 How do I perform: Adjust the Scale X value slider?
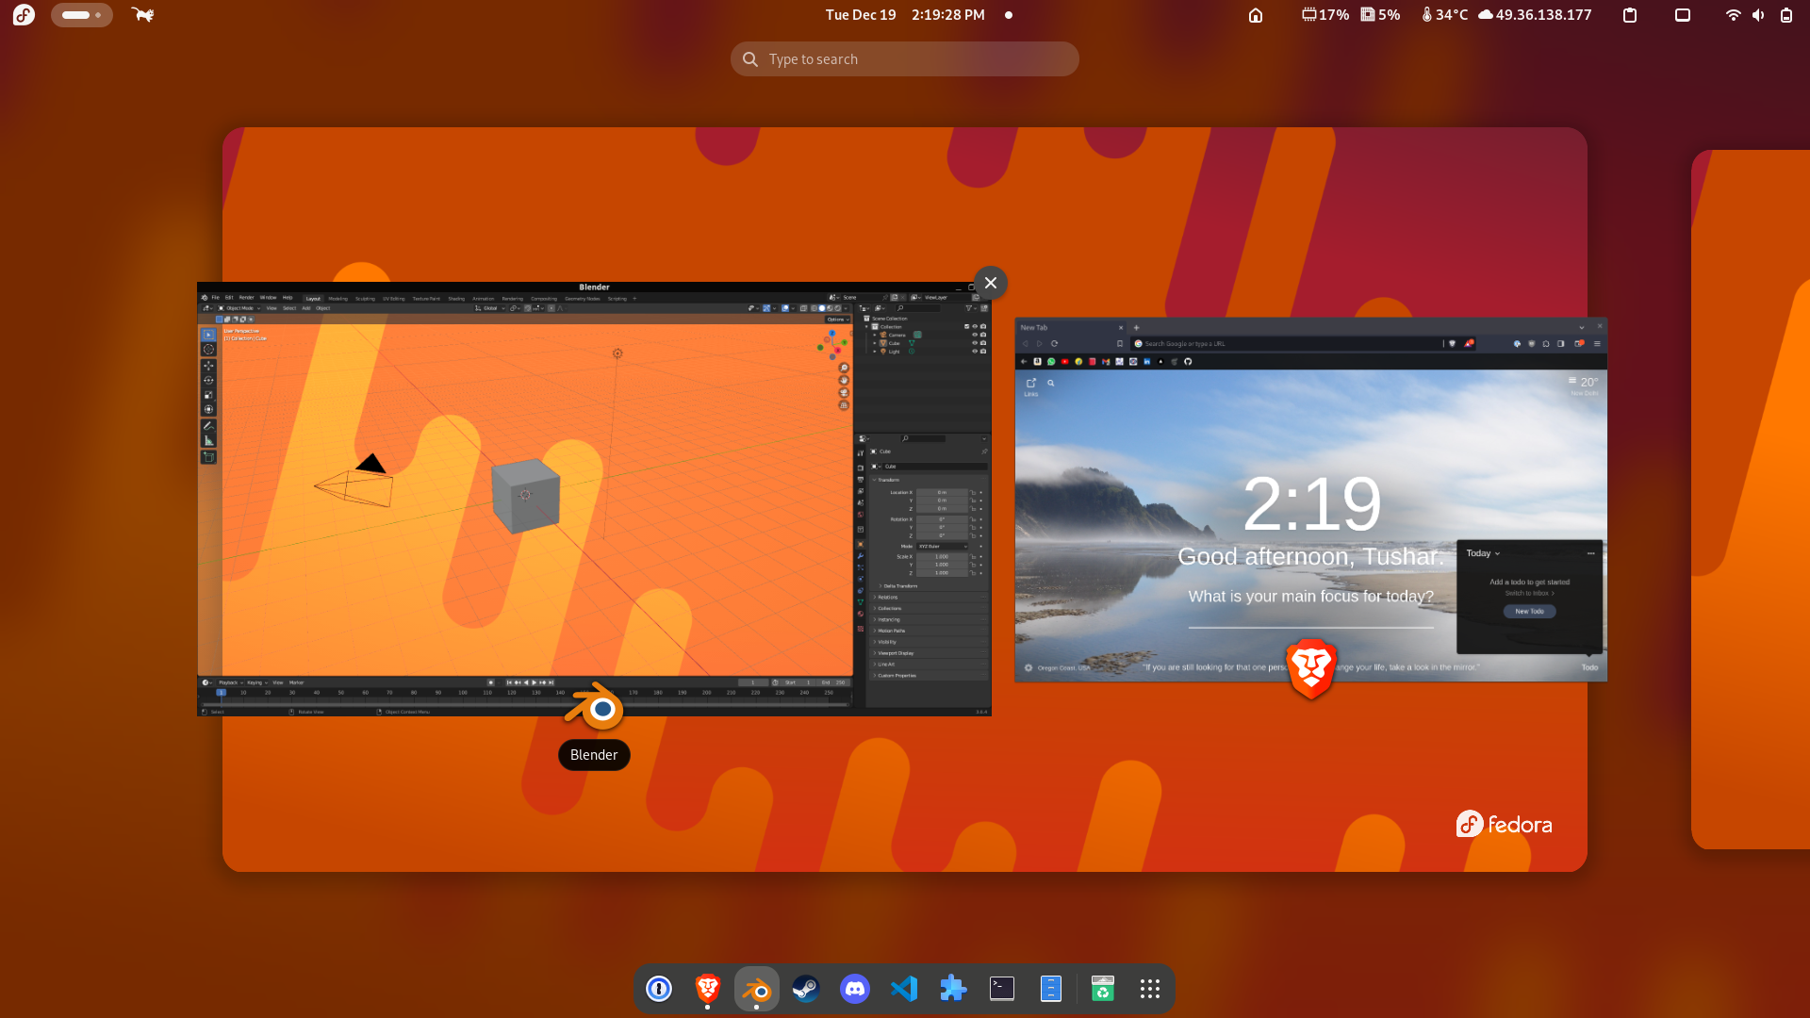click(942, 557)
